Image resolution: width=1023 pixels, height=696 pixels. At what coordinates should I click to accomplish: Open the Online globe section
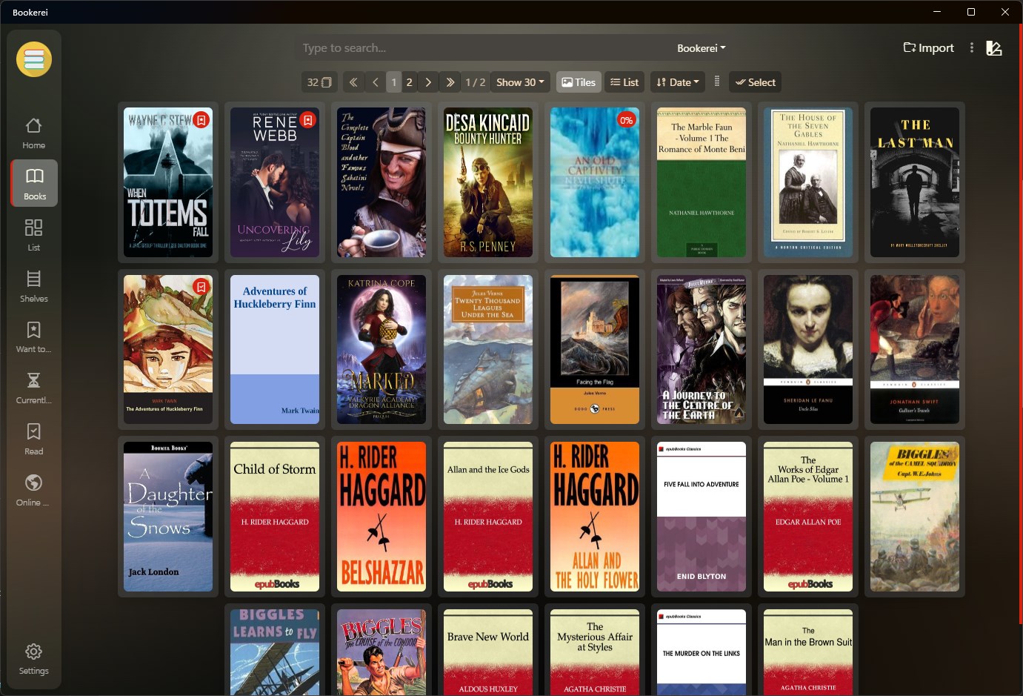pyautogui.click(x=34, y=489)
